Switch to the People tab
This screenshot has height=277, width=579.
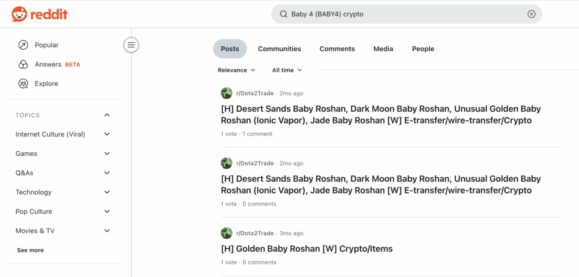click(x=423, y=49)
